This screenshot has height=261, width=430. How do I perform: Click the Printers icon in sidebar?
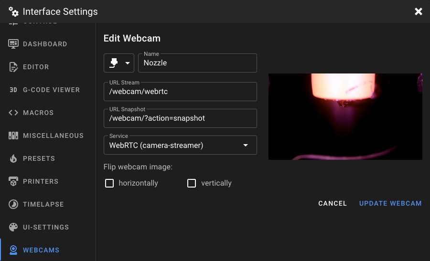click(x=13, y=181)
